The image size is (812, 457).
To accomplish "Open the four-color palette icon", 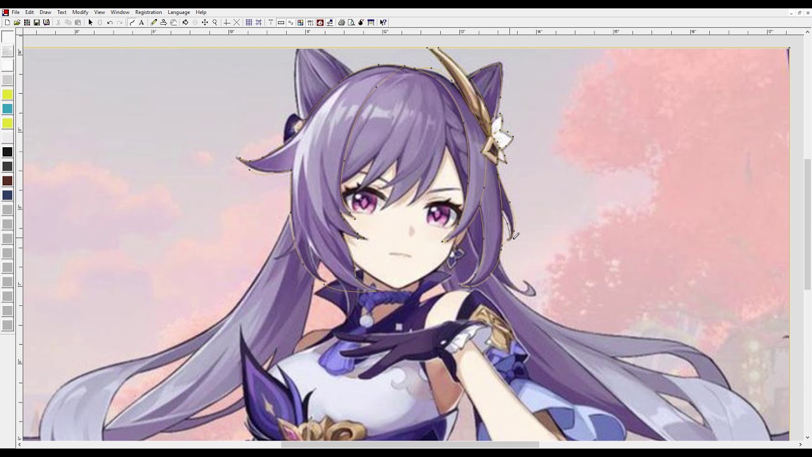I will (x=300, y=22).
